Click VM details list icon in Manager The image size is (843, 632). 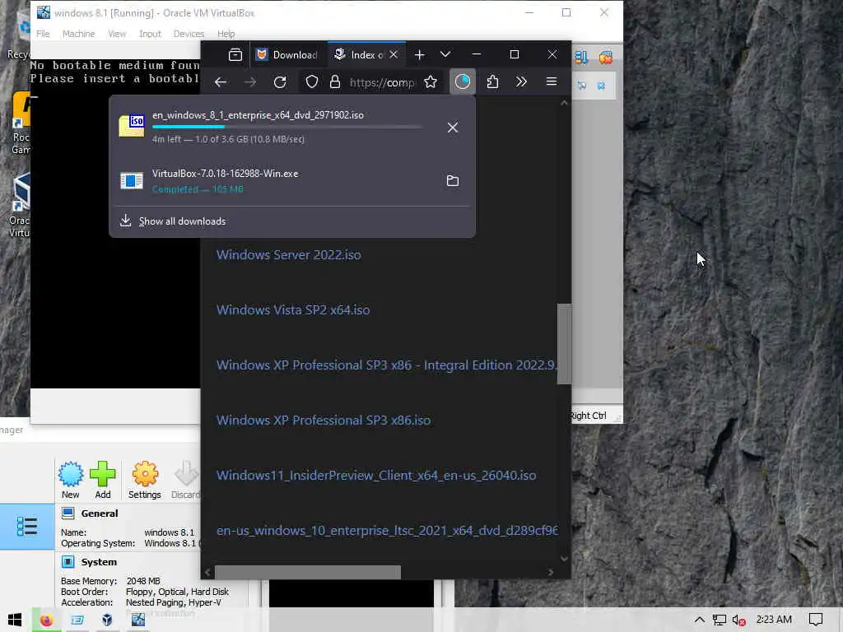pyautogui.click(x=27, y=527)
